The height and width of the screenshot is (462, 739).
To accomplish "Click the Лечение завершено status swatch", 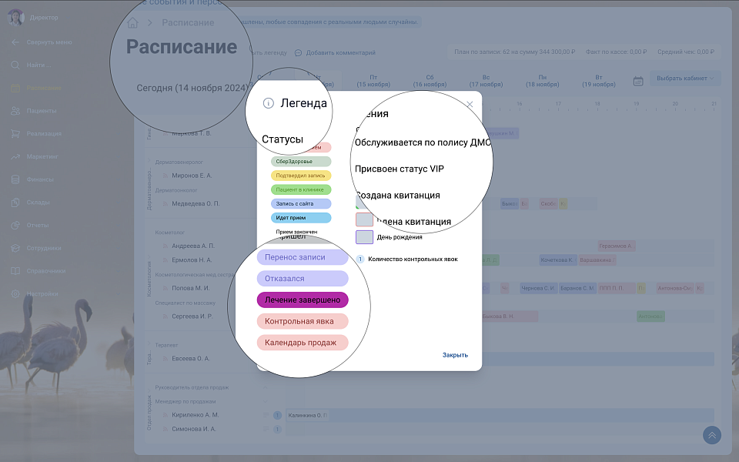I will (303, 300).
